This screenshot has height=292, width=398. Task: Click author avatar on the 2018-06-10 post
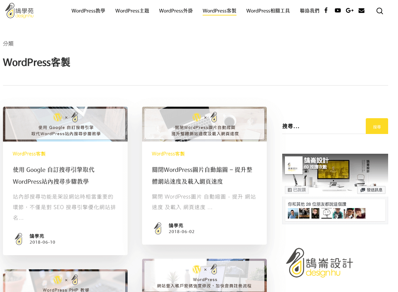19,239
